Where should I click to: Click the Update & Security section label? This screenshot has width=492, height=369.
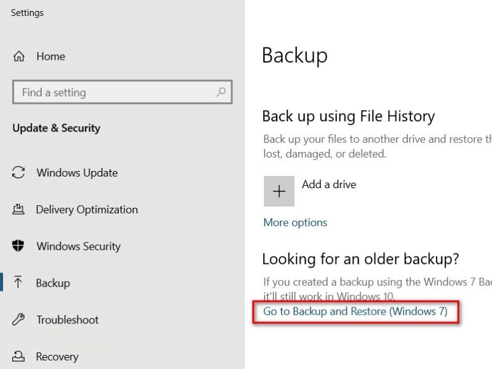point(56,129)
